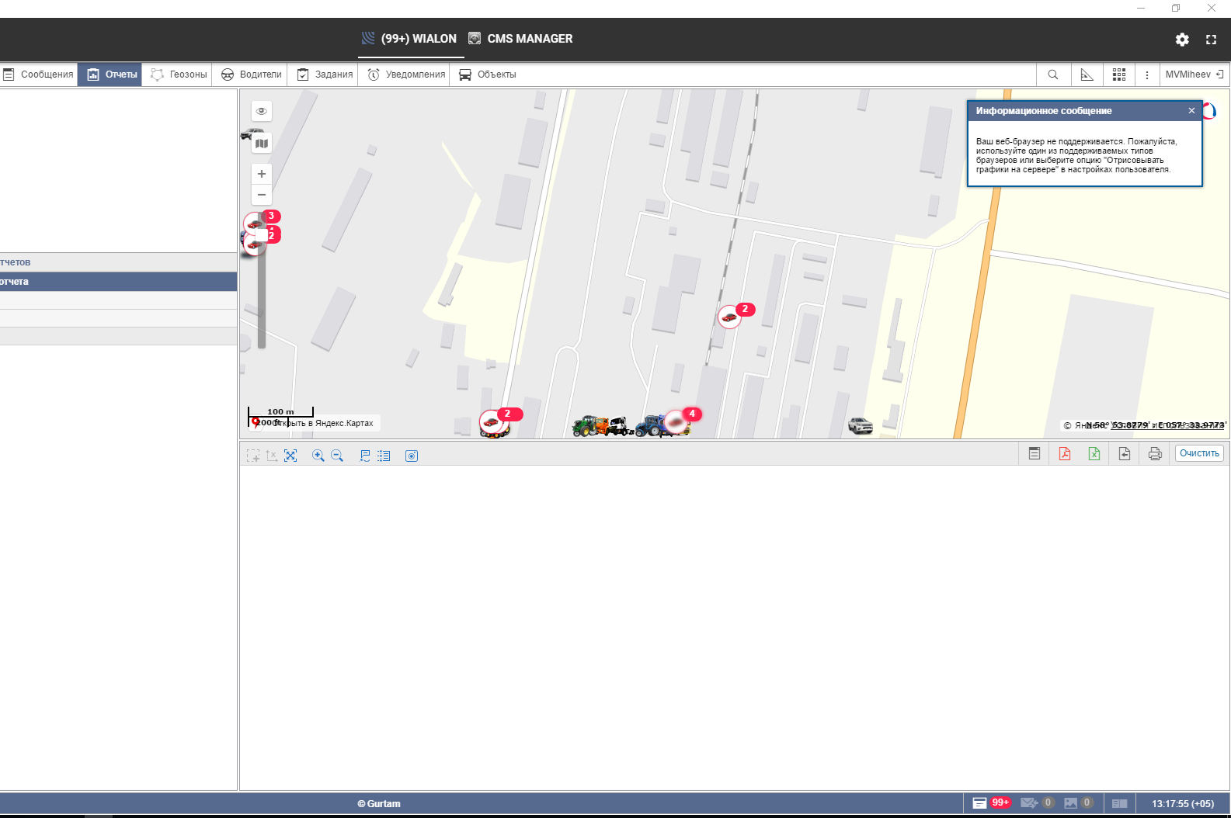Open map source selector button
This screenshot has height=818, width=1231.
[x=262, y=144]
